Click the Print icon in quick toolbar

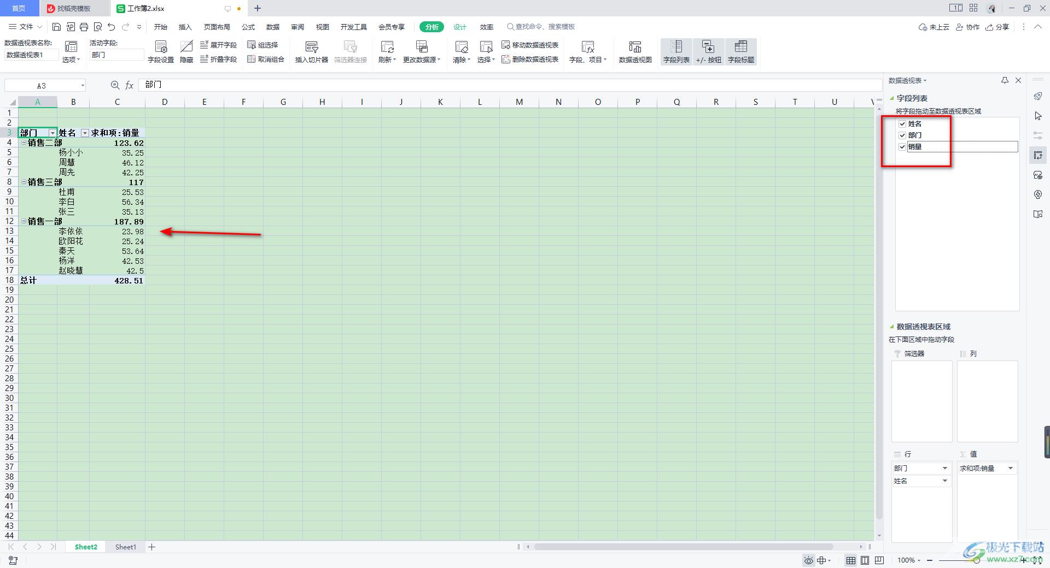(x=84, y=27)
